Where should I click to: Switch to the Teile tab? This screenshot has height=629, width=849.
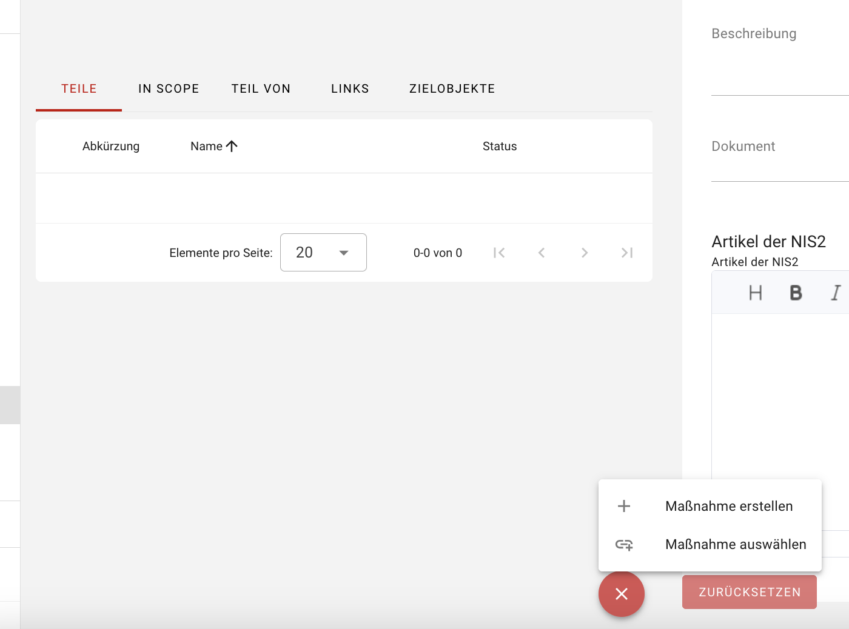click(x=79, y=88)
